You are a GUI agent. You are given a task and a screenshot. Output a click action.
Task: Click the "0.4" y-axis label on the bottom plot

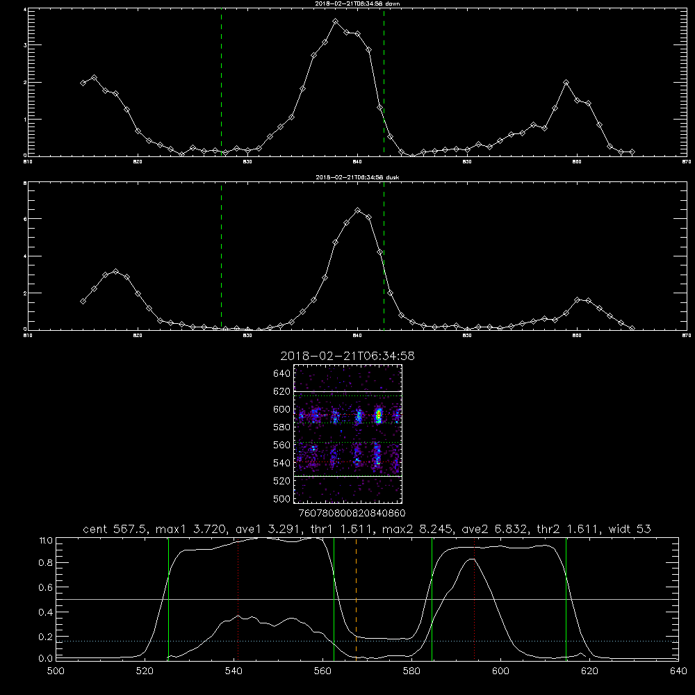coord(46,612)
